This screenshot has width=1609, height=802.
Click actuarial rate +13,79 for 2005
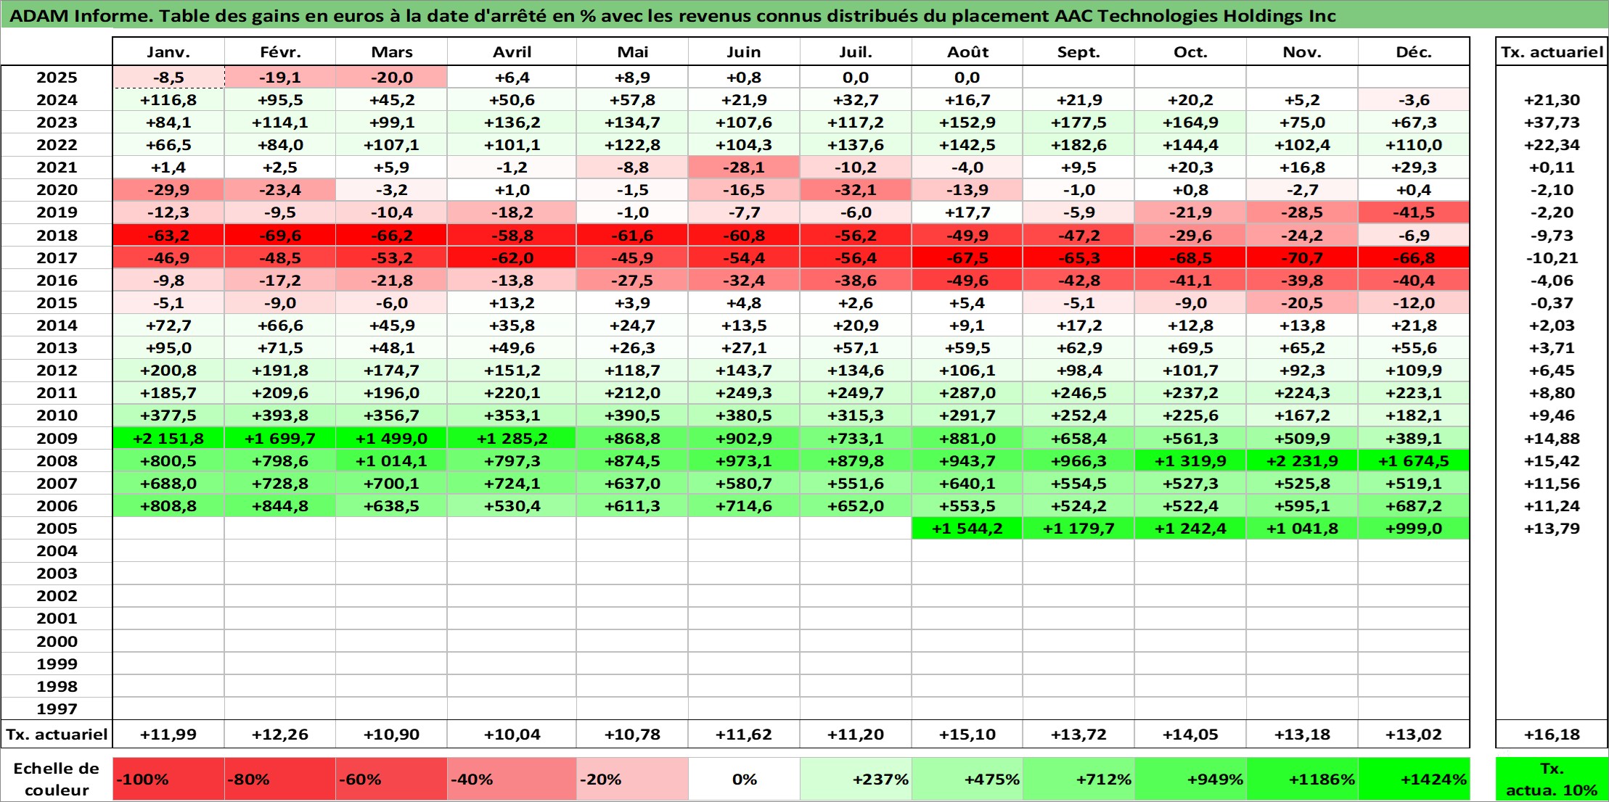point(1552,529)
